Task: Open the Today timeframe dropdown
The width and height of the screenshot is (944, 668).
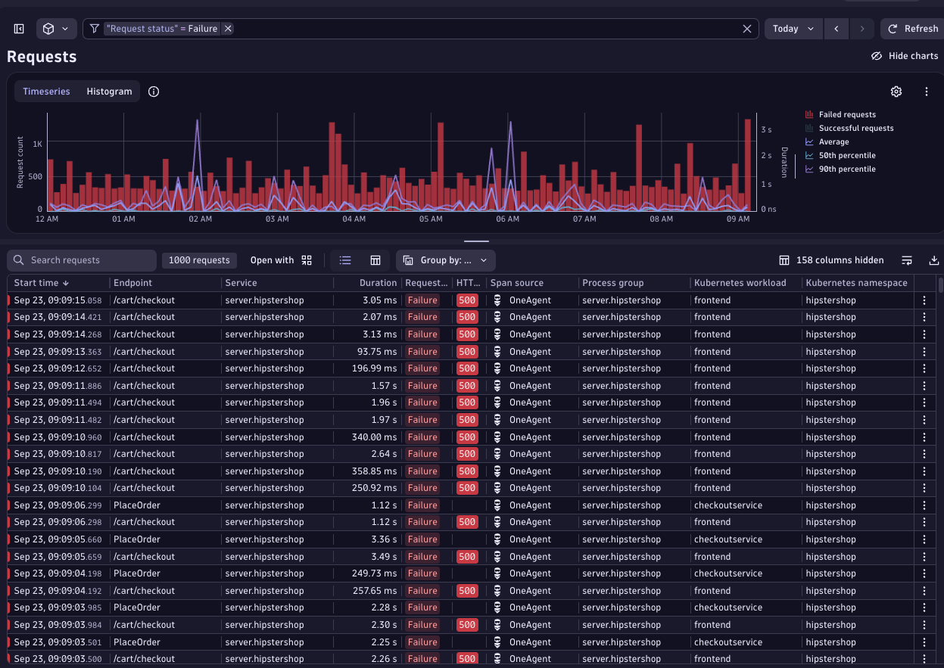Action: [x=793, y=29]
